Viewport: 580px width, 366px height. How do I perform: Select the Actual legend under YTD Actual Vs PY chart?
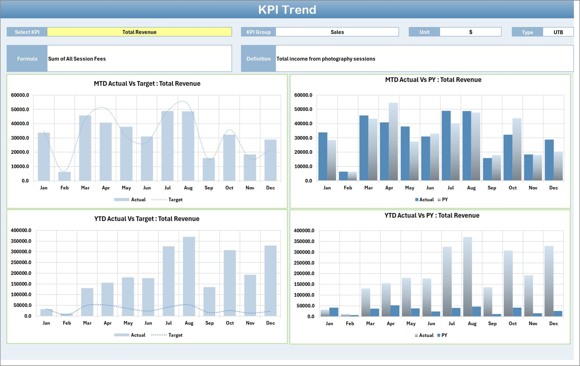pyautogui.click(x=425, y=335)
